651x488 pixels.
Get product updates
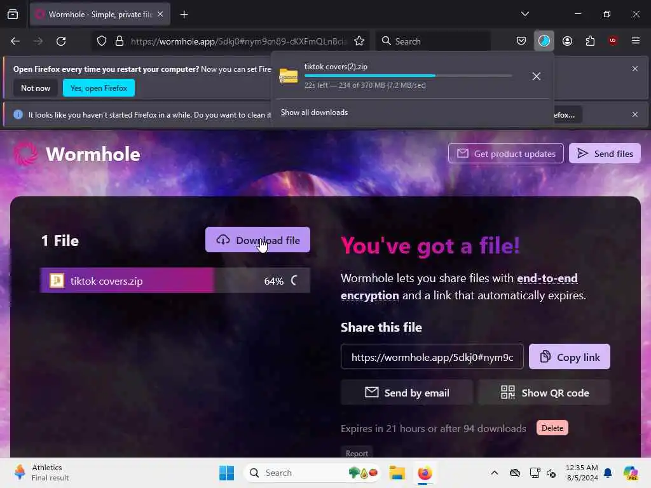[x=505, y=154]
